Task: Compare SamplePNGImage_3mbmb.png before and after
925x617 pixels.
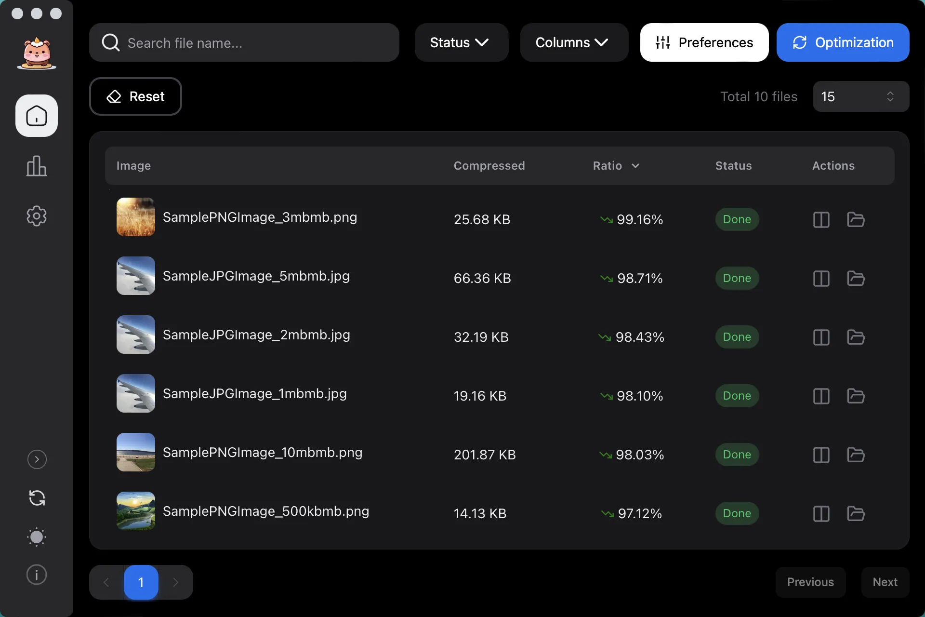Action: tap(820, 220)
